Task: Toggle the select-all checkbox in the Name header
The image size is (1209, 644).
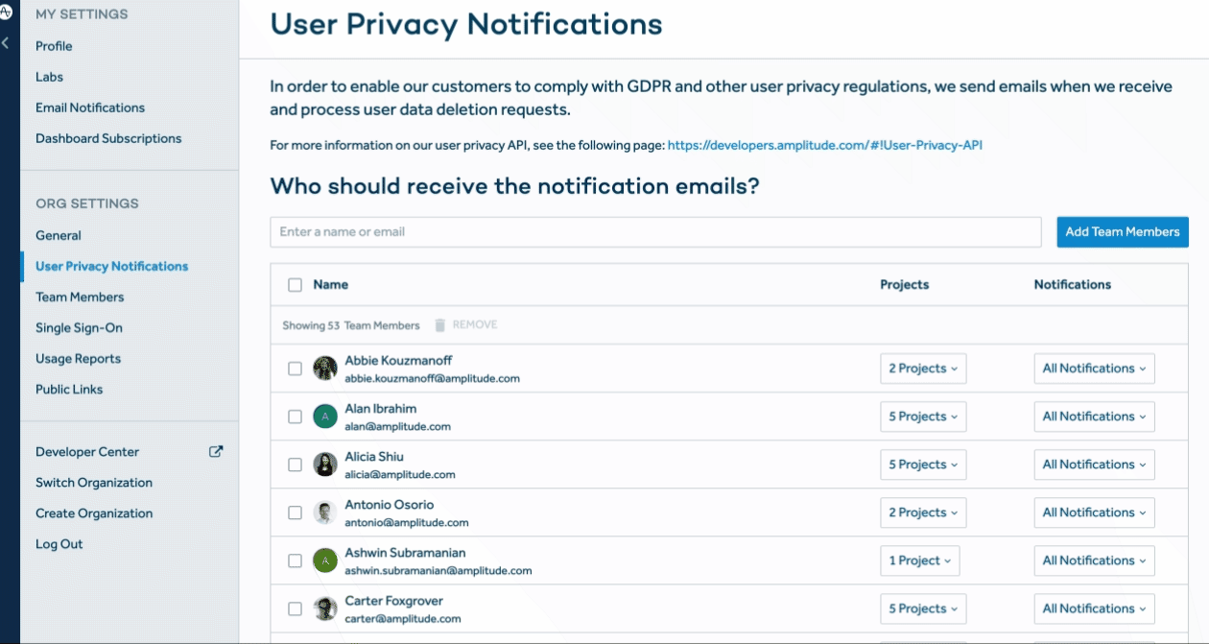Action: (x=296, y=284)
